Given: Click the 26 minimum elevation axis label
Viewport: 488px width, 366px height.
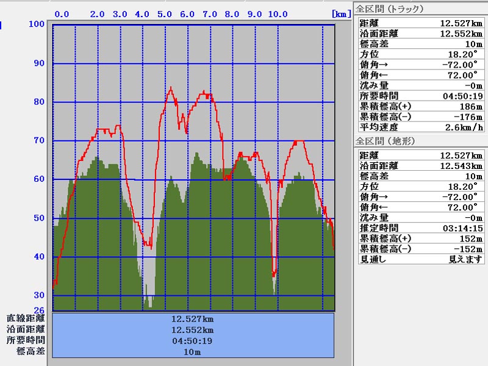Looking at the screenshot, I should 39,310.
